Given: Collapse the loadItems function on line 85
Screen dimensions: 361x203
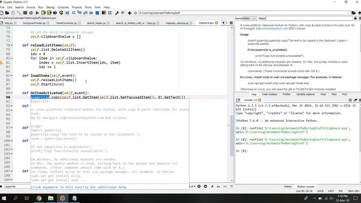Looking at the screenshot, I should pos(12,76).
